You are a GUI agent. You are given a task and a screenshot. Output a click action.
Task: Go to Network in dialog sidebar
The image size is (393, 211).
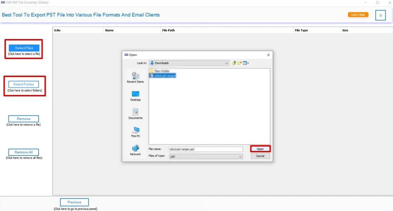135,150
